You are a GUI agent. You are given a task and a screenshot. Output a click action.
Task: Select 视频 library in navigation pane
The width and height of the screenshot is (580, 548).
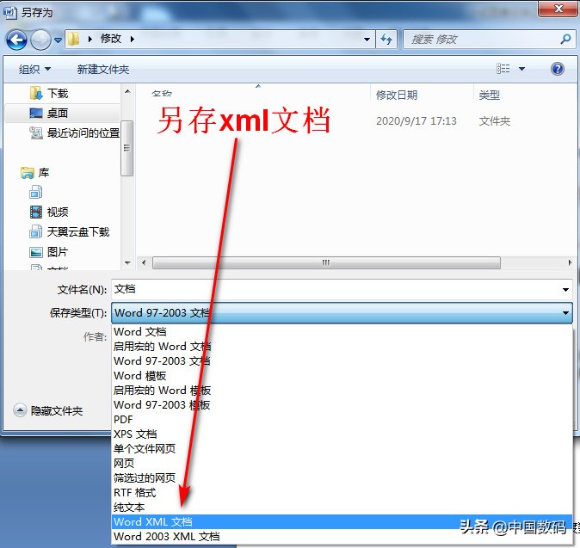click(x=49, y=212)
